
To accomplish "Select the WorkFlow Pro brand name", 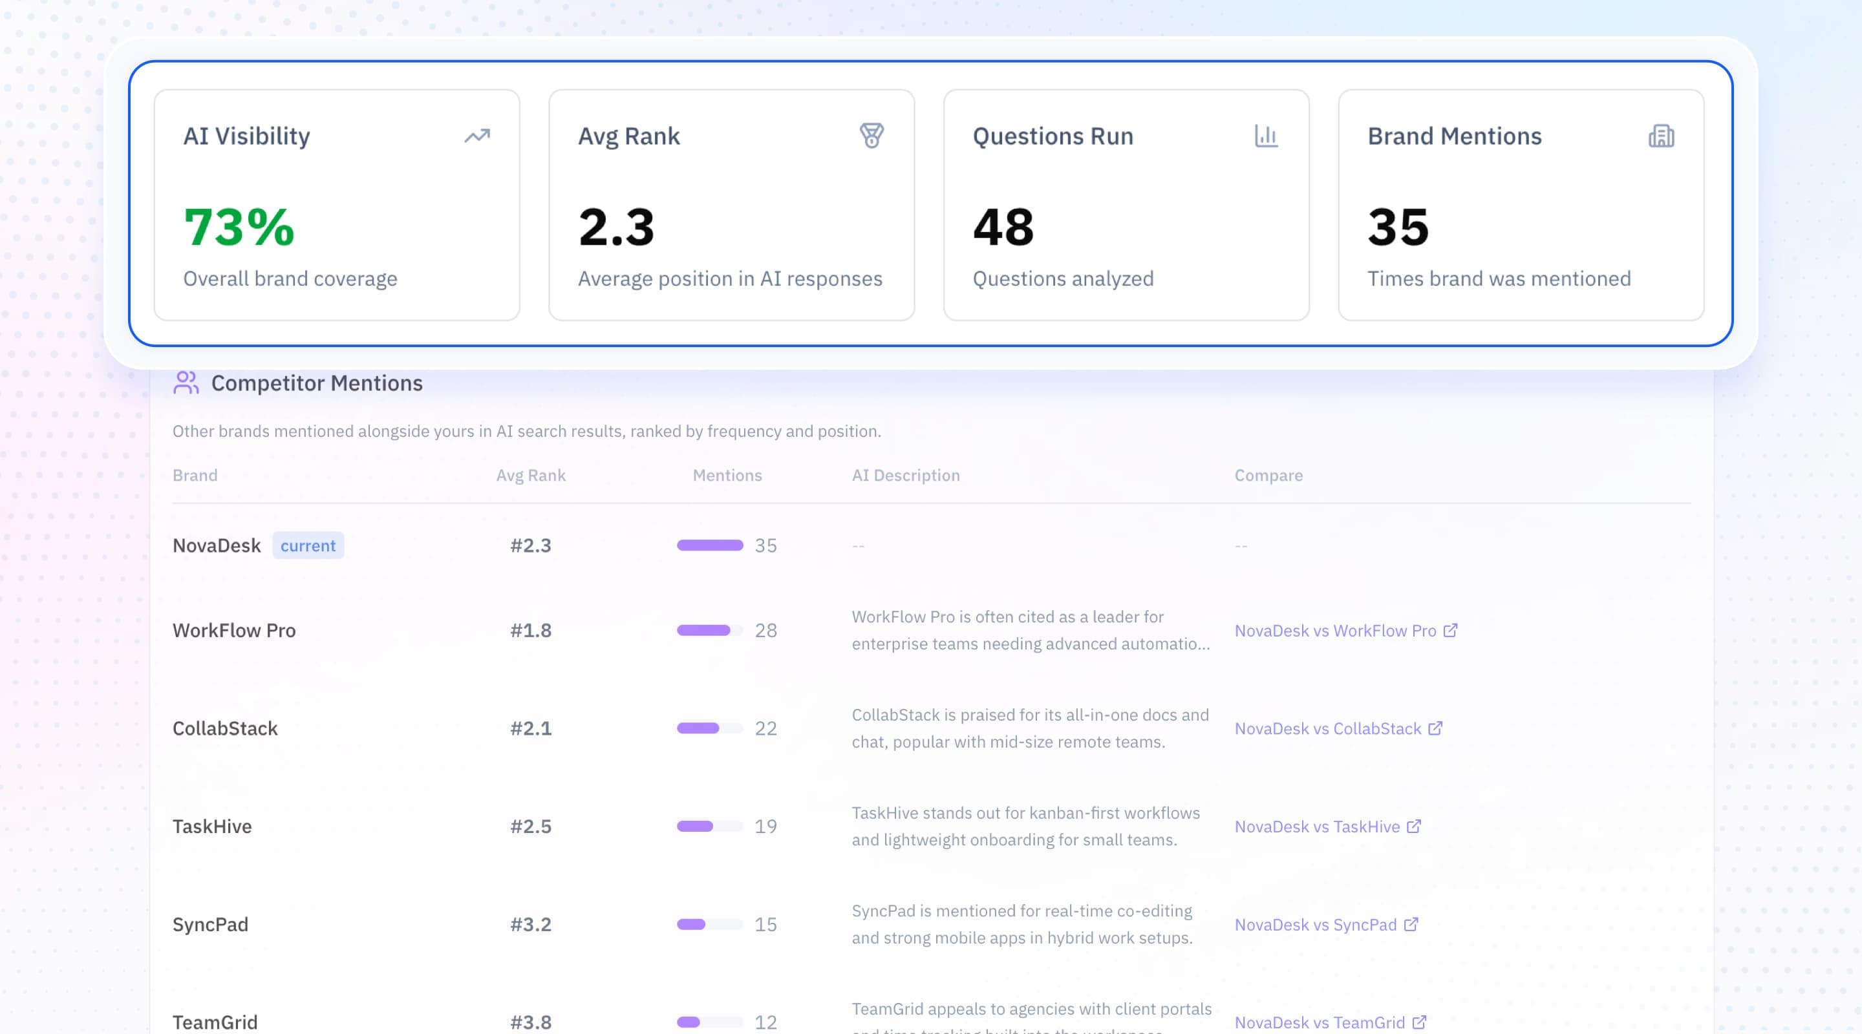I will point(234,630).
